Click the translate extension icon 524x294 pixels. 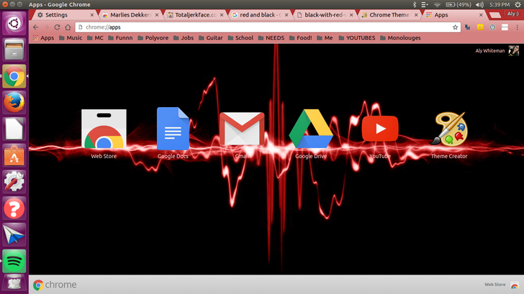(x=468, y=27)
